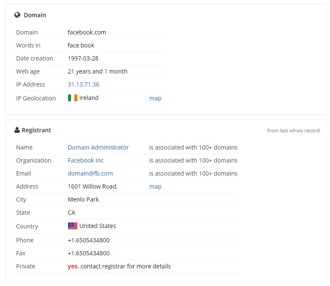Screen dimensions: 330x286
Task: Click the facebook.com domain value
Action: [87, 32]
